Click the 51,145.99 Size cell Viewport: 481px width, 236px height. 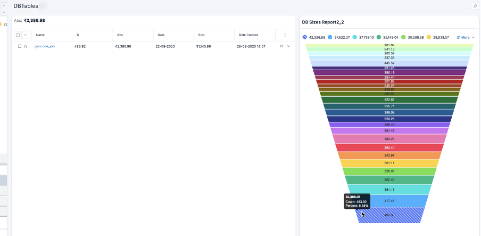[203, 47]
